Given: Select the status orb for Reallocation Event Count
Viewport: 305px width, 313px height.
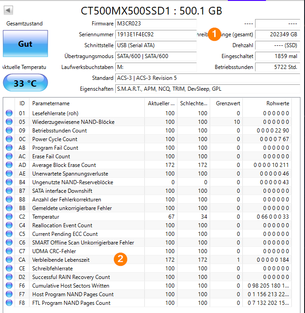Looking at the screenshot, I should (9, 225).
